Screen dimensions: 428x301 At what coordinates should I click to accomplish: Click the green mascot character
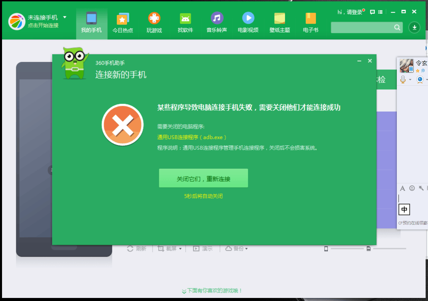[75, 63]
